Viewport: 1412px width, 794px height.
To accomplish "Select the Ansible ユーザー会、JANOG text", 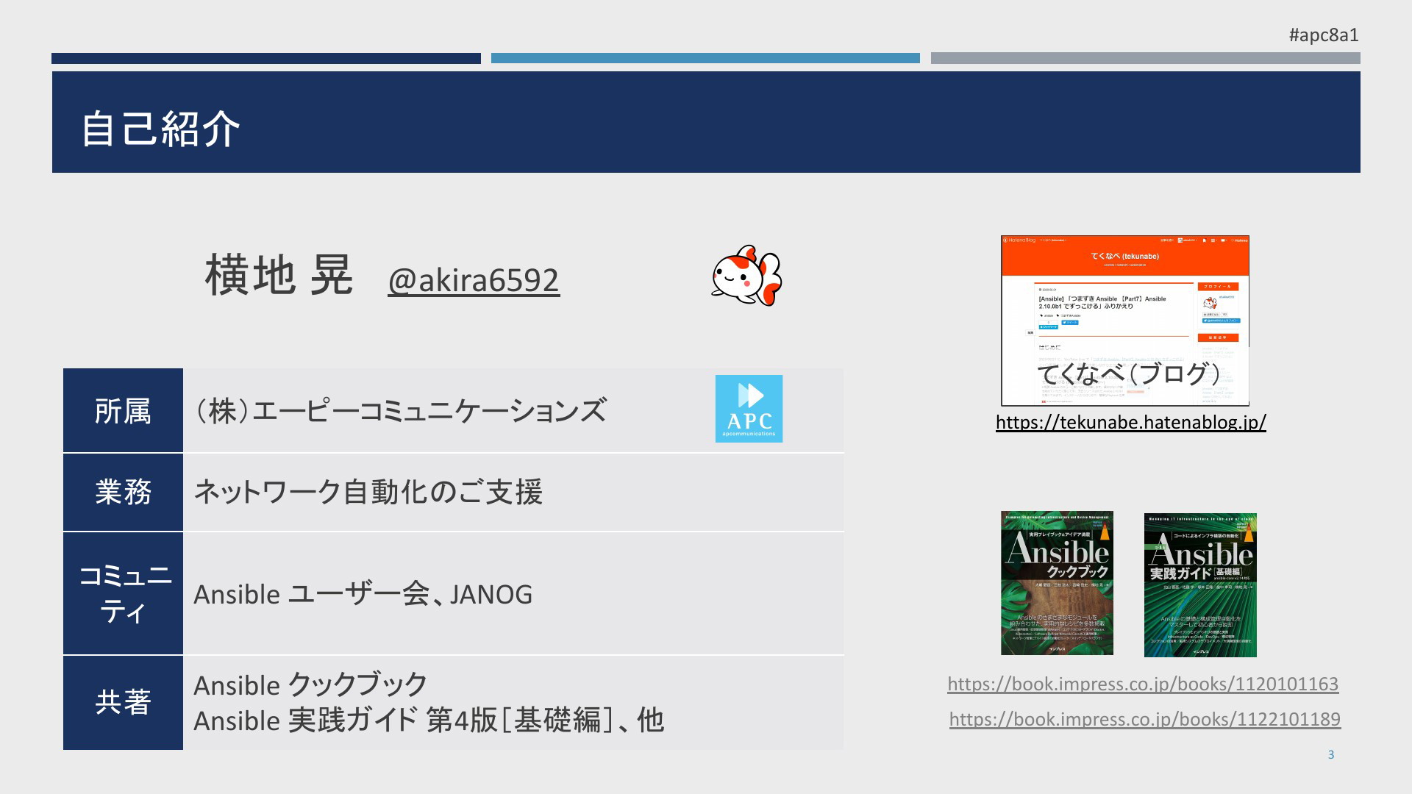I will tap(363, 594).
